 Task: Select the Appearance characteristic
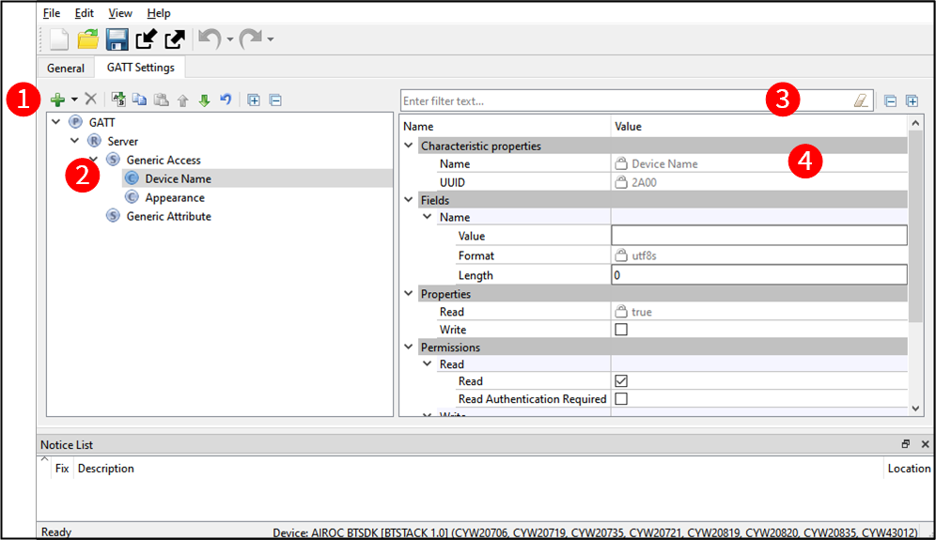[x=174, y=197]
